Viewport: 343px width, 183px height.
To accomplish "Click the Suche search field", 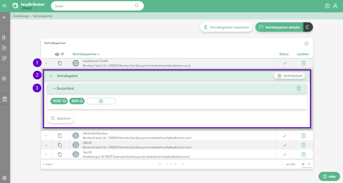I will pos(94,6).
